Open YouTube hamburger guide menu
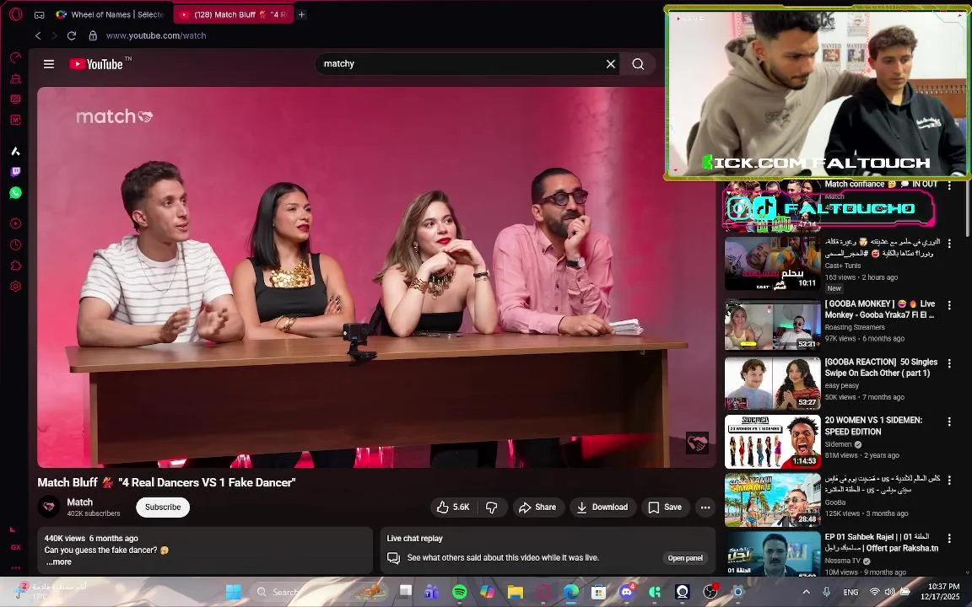 pos(49,64)
